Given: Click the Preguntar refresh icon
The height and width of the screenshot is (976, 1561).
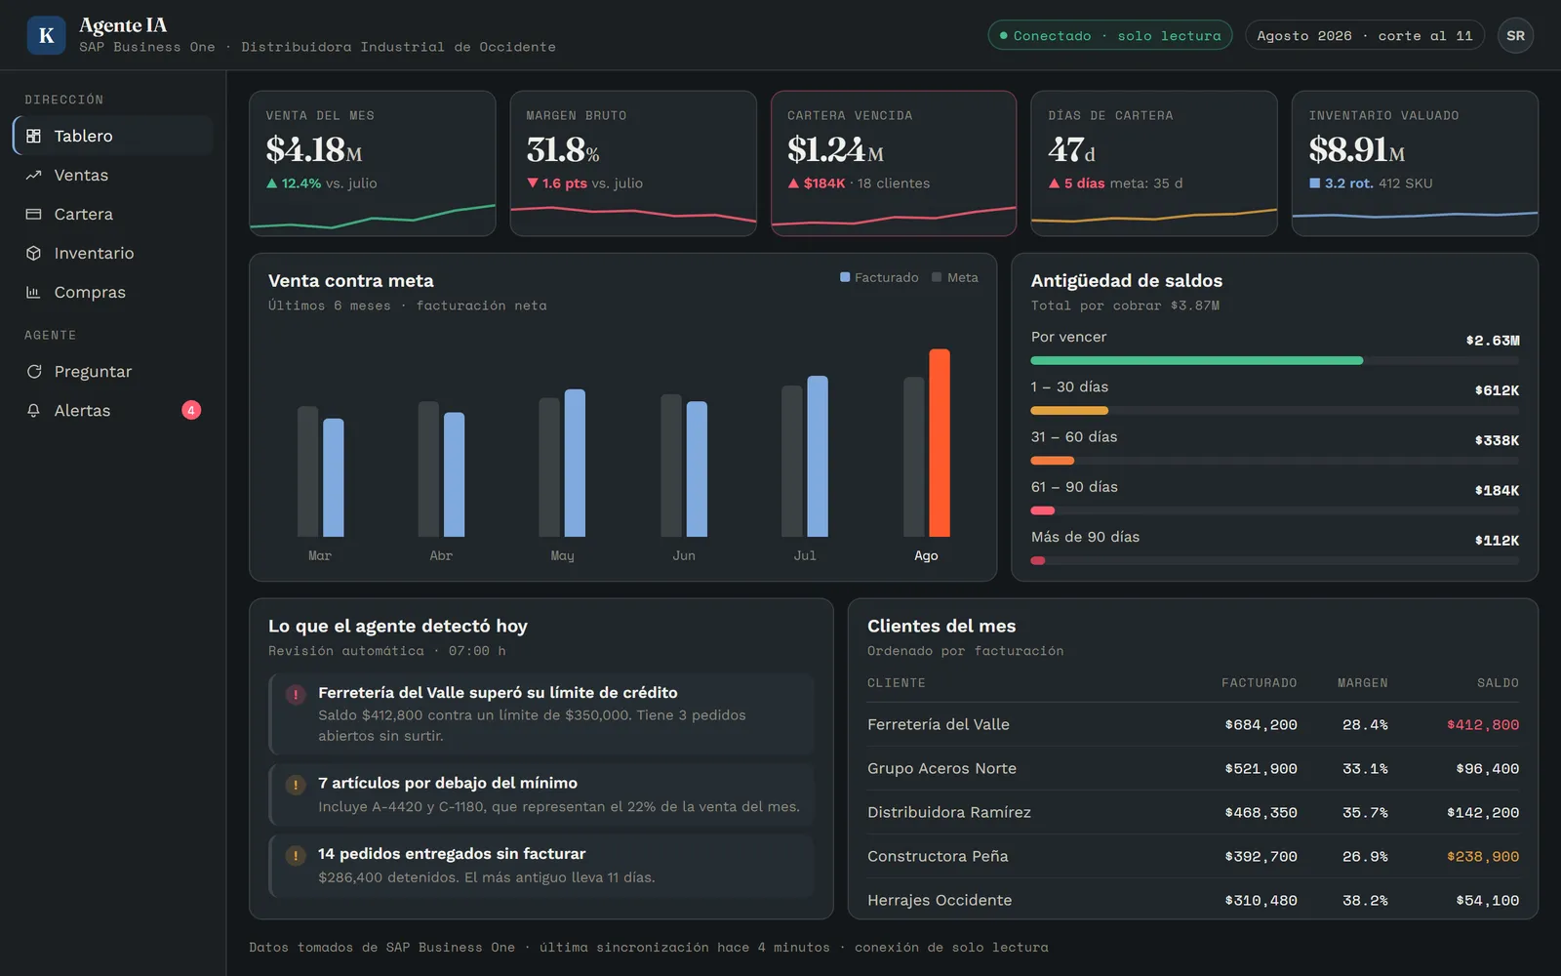Looking at the screenshot, I should tap(33, 371).
